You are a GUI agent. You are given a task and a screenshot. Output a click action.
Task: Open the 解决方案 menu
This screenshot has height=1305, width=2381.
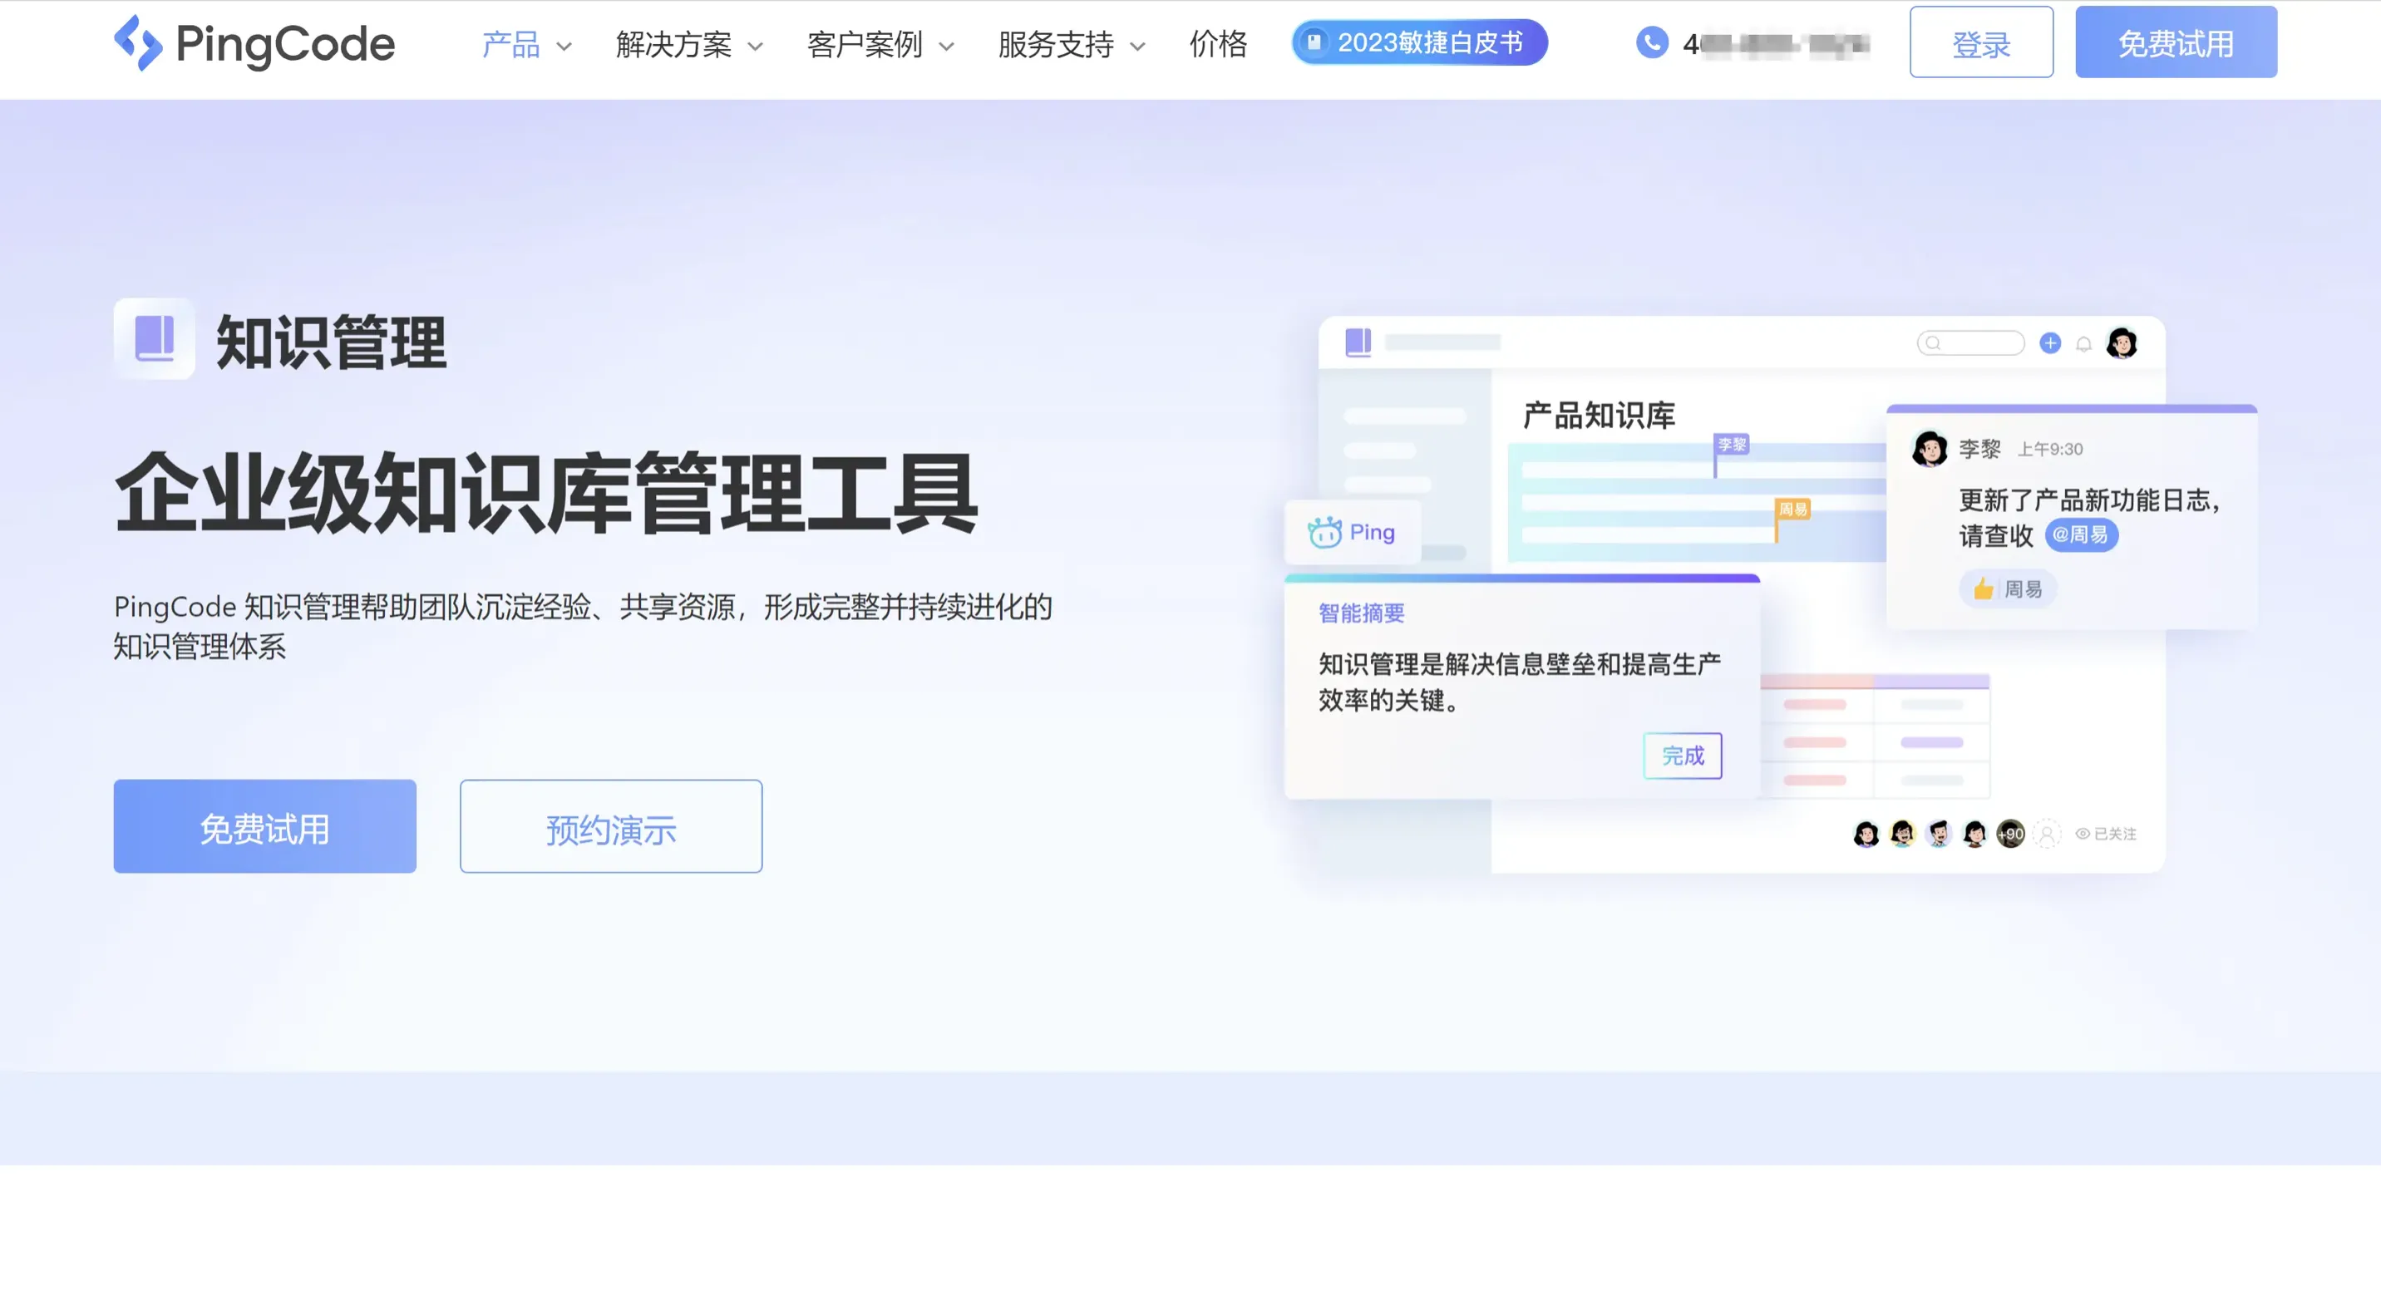pos(674,43)
